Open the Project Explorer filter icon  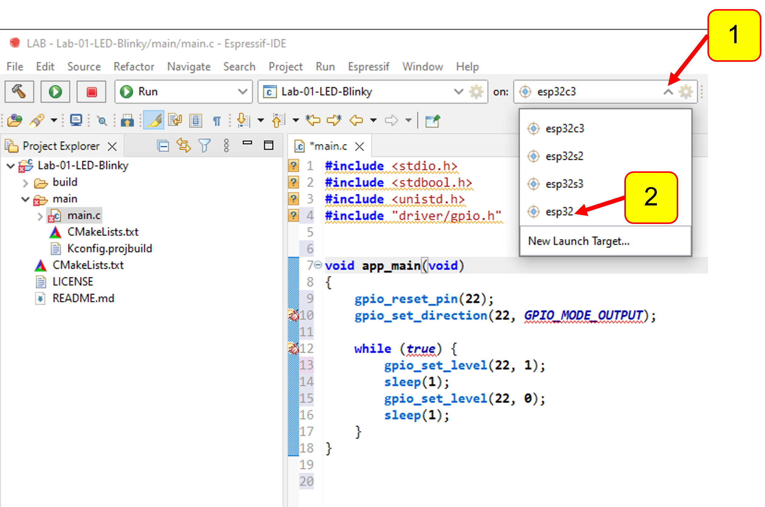point(205,146)
